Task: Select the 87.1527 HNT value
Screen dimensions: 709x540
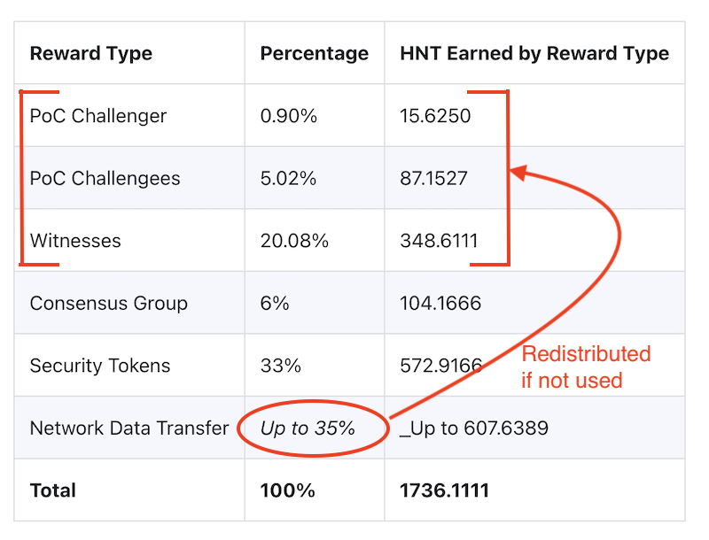Action: pos(435,178)
